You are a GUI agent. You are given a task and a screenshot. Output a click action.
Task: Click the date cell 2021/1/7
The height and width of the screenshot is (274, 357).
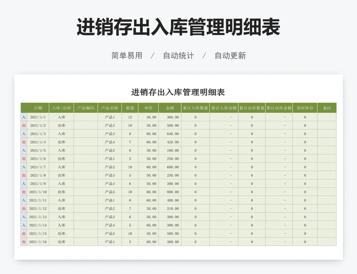point(38,167)
